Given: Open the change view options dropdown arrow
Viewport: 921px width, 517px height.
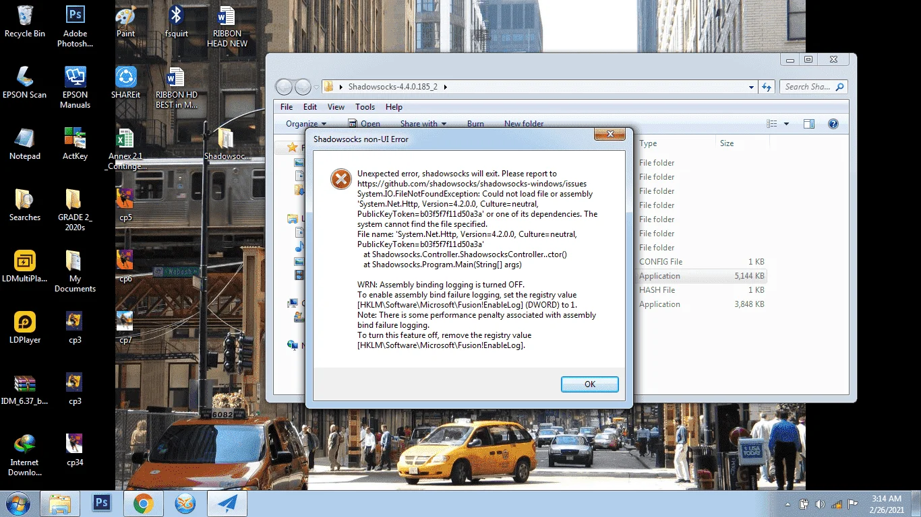Looking at the screenshot, I should 786,124.
